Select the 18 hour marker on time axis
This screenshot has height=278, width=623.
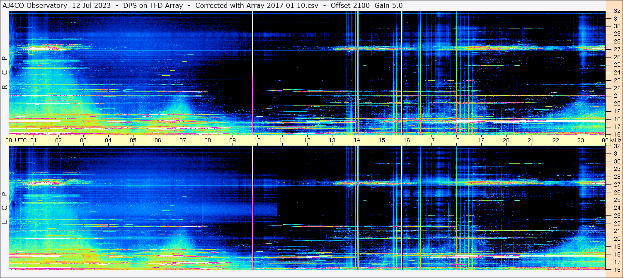(x=456, y=140)
